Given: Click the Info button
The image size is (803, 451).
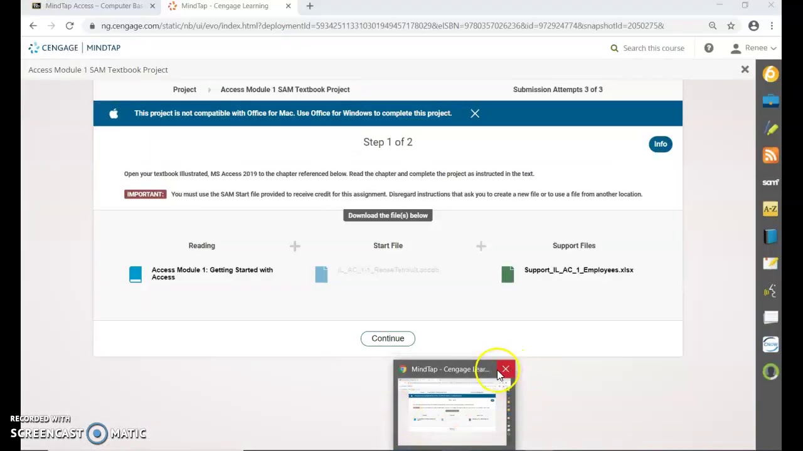Looking at the screenshot, I should pyautogui.click(x=661, y=144).
